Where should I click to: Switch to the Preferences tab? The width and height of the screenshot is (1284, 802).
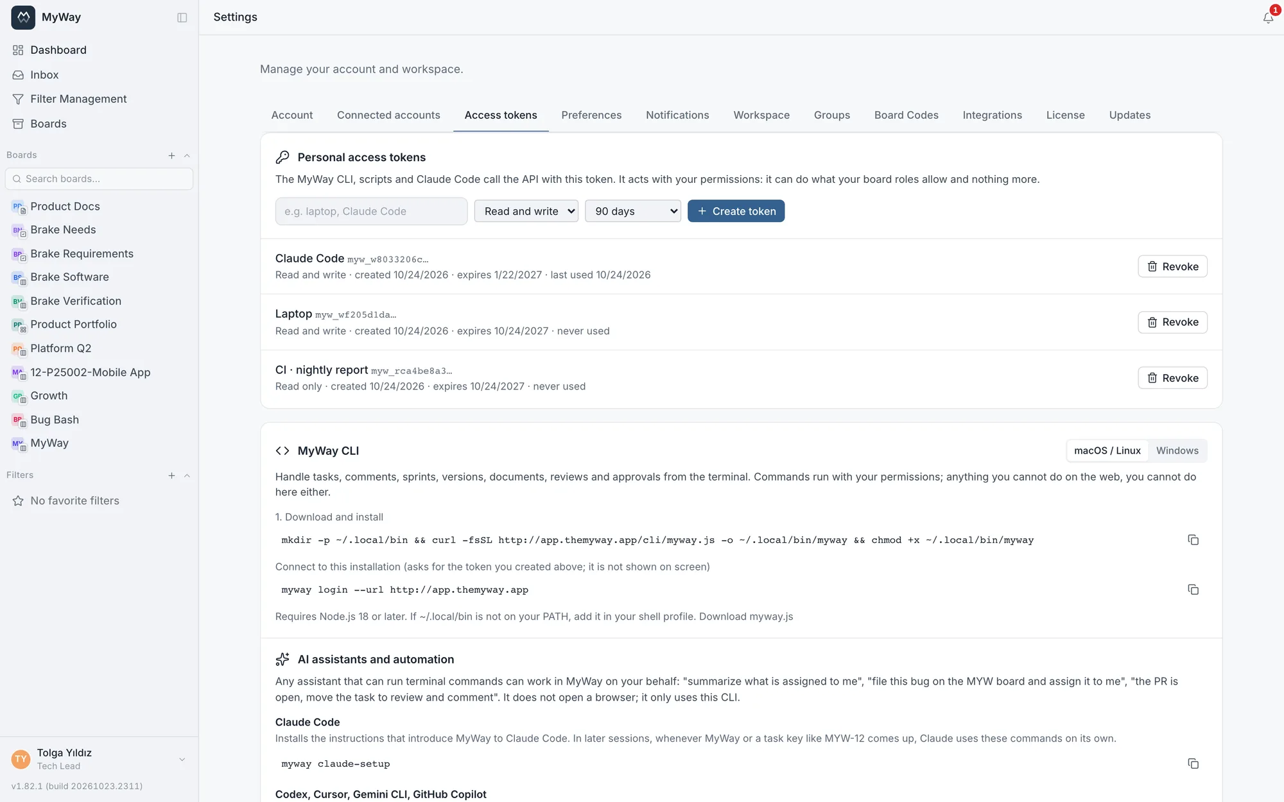[x=591, y=115]
